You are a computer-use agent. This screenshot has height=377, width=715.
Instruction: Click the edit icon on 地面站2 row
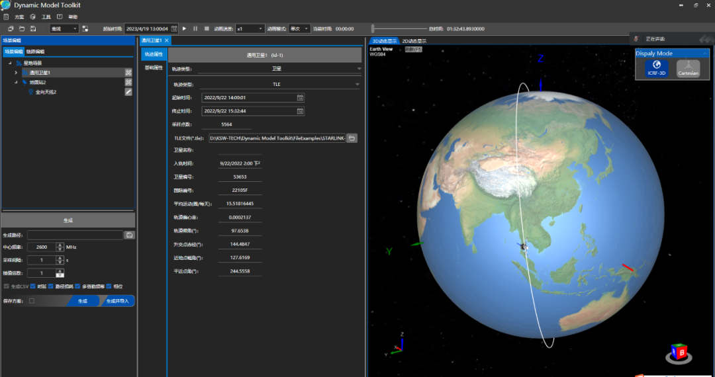pyautogui.click(x=128, y=82)
